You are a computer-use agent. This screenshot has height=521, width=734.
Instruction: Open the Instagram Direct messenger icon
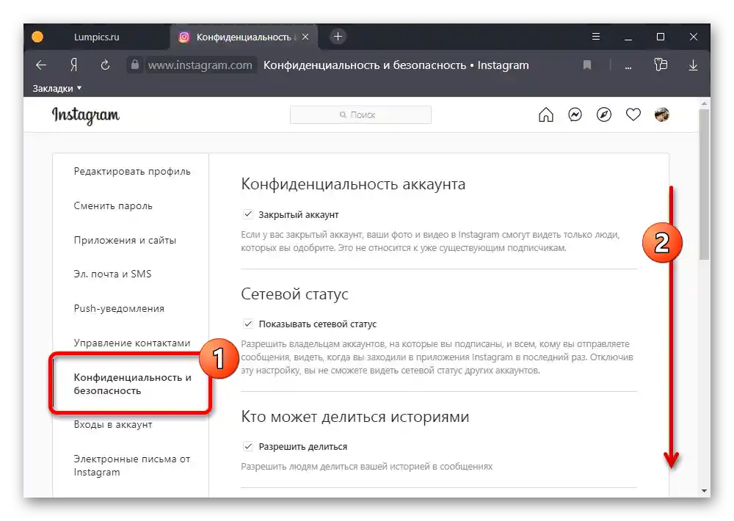pos(575,114)
